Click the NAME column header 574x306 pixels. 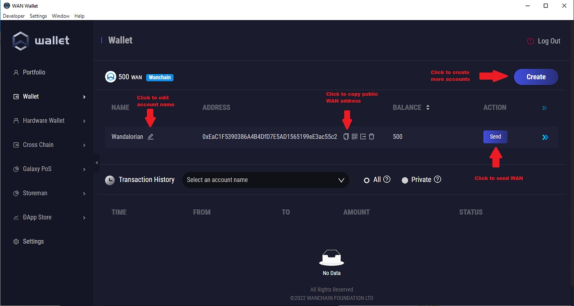[x=121, y=107]
